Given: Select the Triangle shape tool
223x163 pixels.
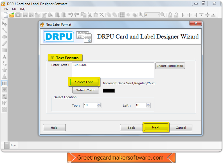Looking at the screenshot, I should 4,77.
